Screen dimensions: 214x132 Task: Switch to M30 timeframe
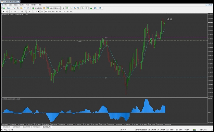[53, 11]
